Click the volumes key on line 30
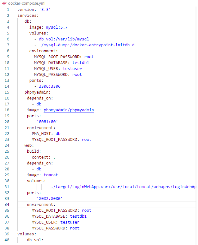198x245 pixels. pyautogui.click(x=35, y=181)
